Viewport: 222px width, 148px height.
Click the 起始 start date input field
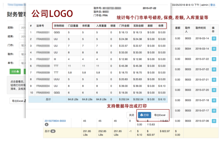coord(22,28)
